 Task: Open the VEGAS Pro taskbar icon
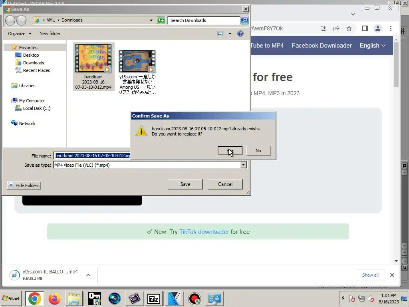click(174, 299)
